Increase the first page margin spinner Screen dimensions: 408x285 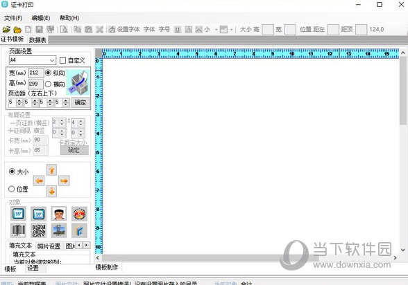click(19, 100)
